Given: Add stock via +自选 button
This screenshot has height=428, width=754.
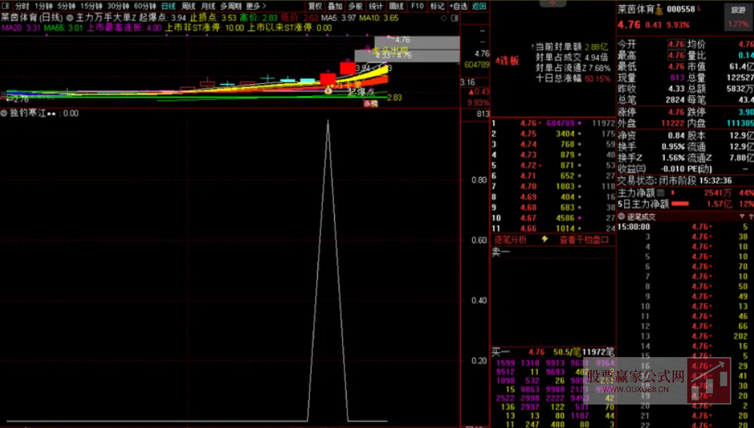Looking at the screenshot, I should pos(459,5).
